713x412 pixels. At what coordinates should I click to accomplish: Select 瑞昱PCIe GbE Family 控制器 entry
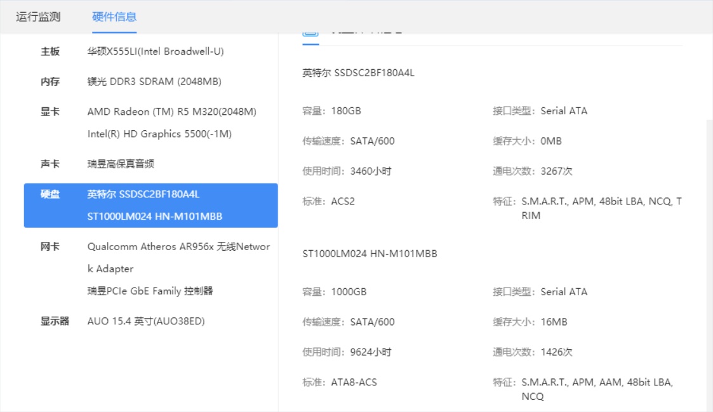pos(150,291)
